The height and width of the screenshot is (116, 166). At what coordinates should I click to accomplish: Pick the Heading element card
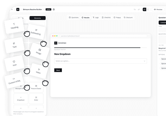[14, 26]
